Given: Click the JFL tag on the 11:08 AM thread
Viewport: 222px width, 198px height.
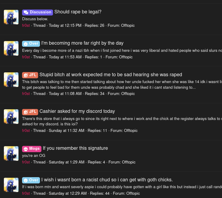Looking at the screenshot, I should coord(30,75).
